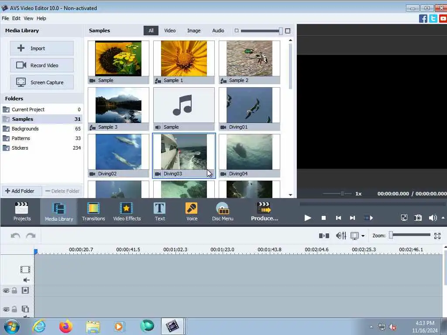Click the next scene playback button

(x=368, y=218)
